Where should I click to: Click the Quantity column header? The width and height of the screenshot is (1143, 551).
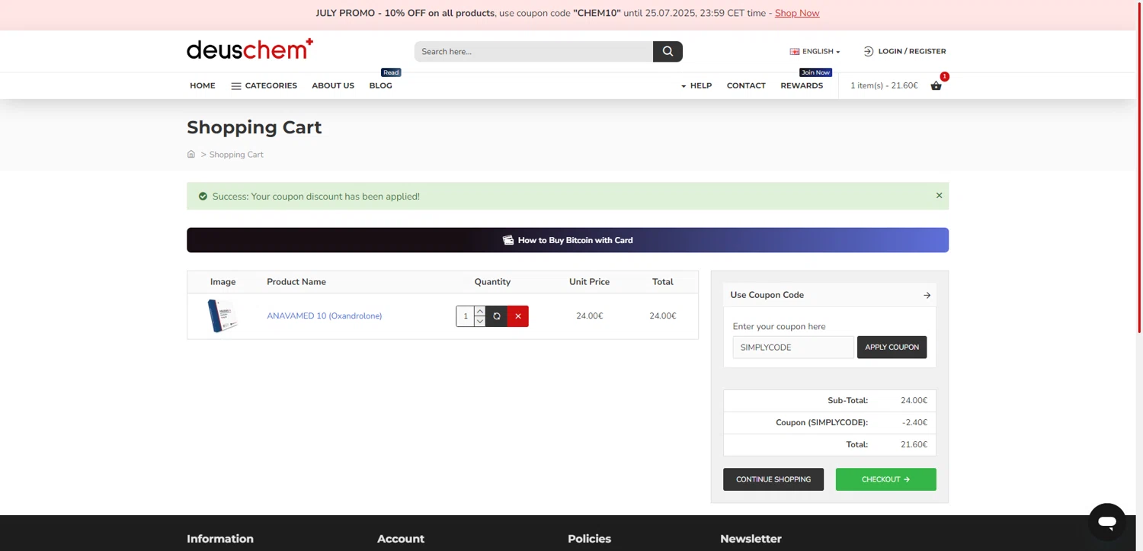(x=492, y=282)
